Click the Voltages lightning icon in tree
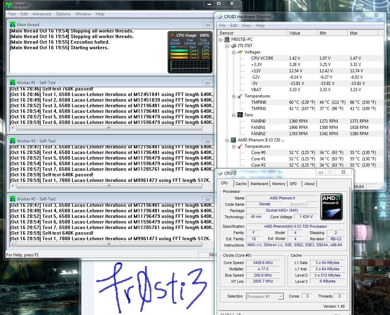This screenshot has height=315, width=390. [x=240, y=52]
